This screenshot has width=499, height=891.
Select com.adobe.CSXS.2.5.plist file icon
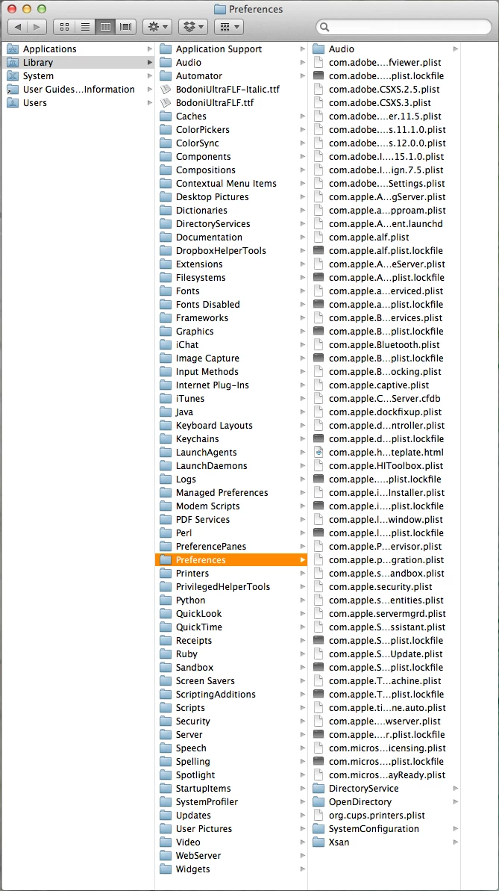pyautogui.click(x=318, y=89)
